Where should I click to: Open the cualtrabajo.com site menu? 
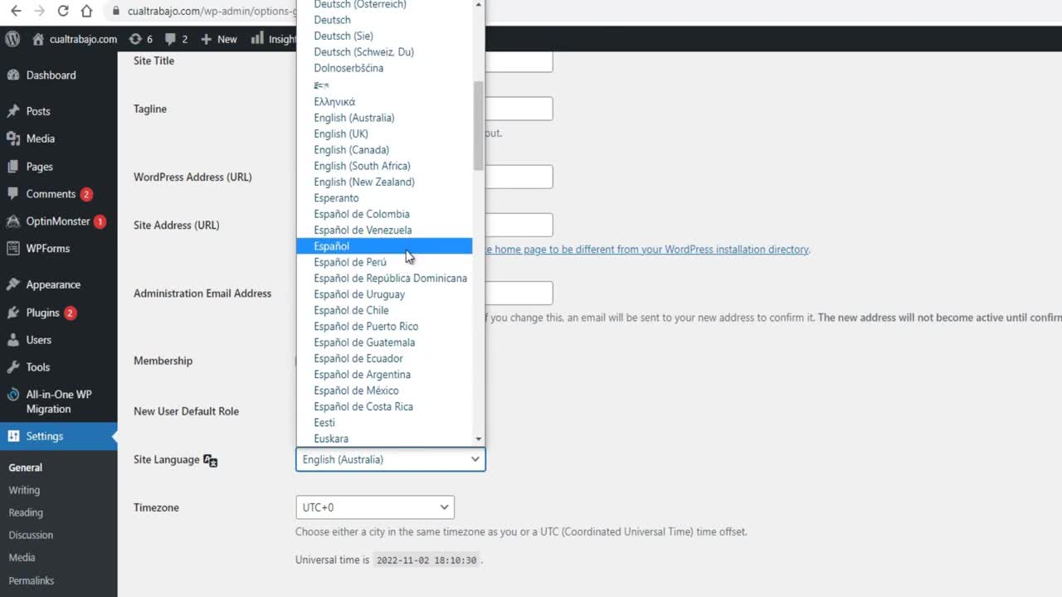point(75,39)
